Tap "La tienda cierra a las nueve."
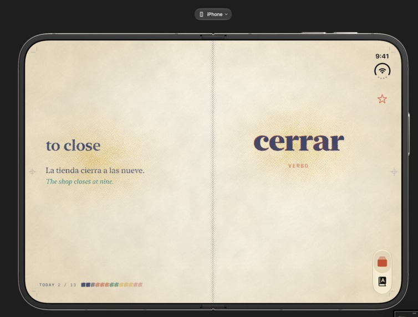 (95, 170)
